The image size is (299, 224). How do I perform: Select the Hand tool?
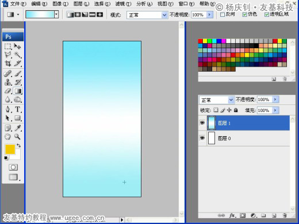coord(7,137)
